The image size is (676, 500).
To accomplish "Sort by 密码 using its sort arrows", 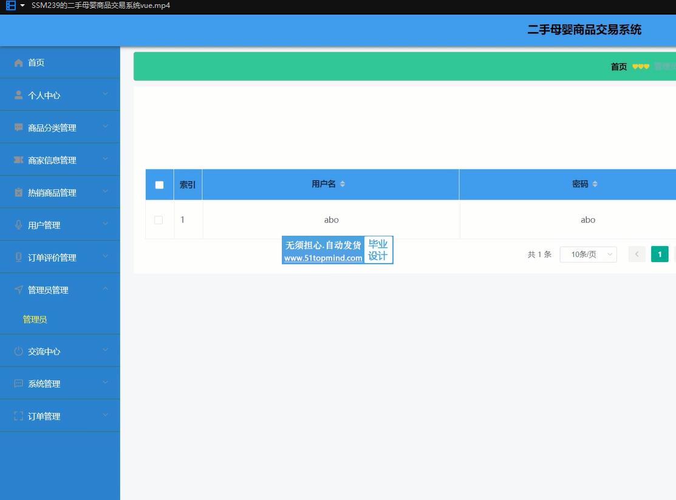I will pyautogui.click(x=595, y=184).
